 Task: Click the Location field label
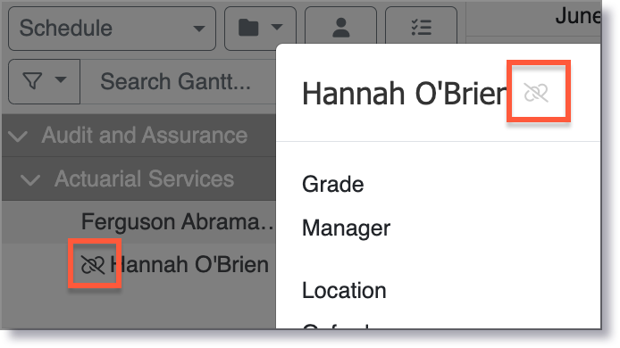pyautogui.click(x=344, y=291)
